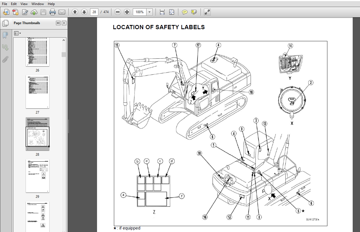Select page 30 thumbnail
360x232 pixels.
point(37,217)
